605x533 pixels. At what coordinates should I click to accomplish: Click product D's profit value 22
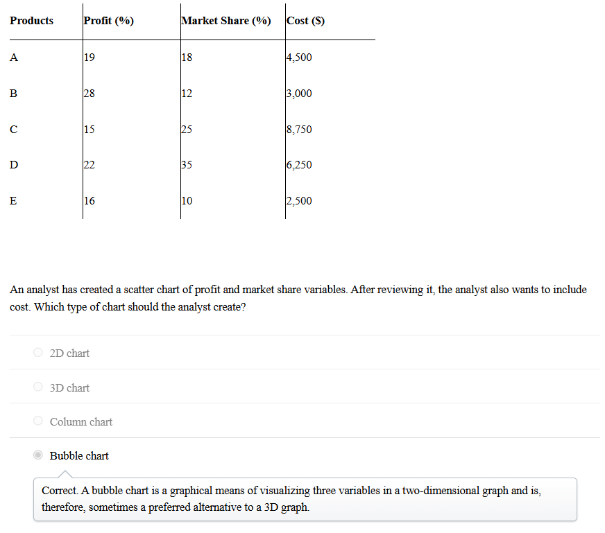pyautogui.click(x=89, y=165)
